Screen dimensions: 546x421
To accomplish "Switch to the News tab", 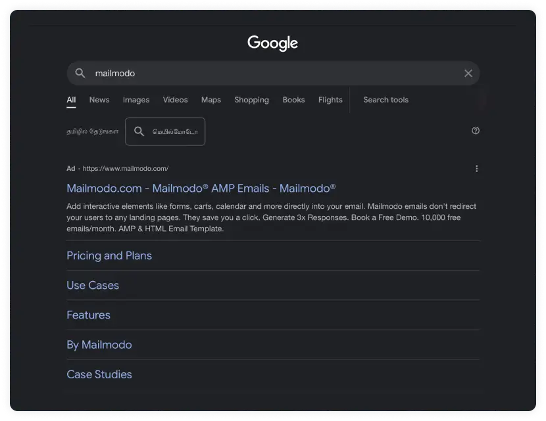I will (99, 100).
